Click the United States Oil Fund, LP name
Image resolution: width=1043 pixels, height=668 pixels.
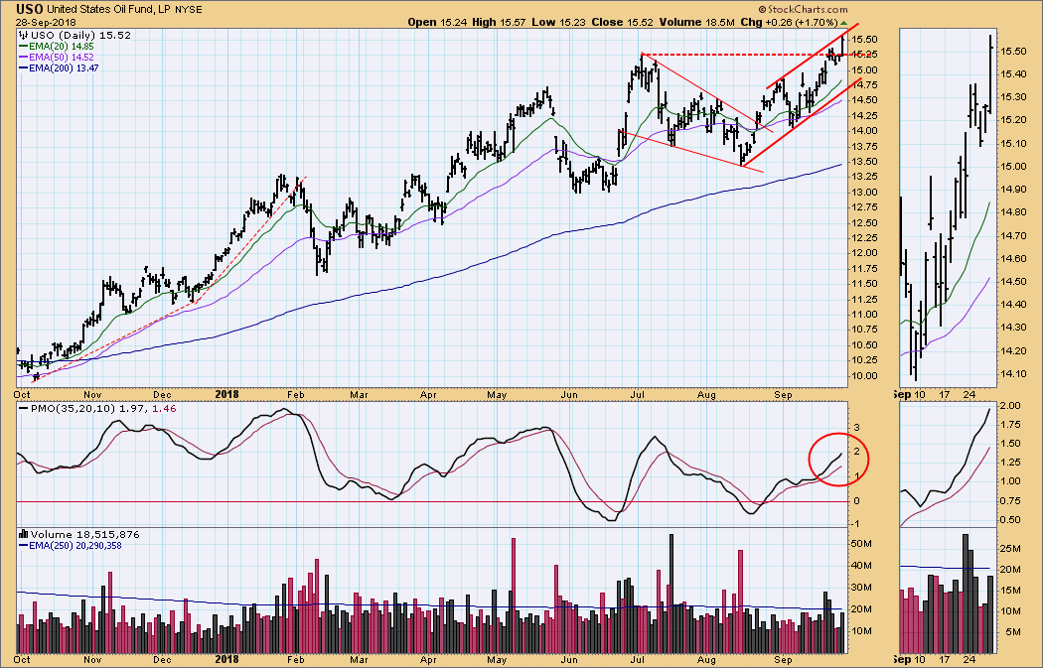(x=109, y=10)
